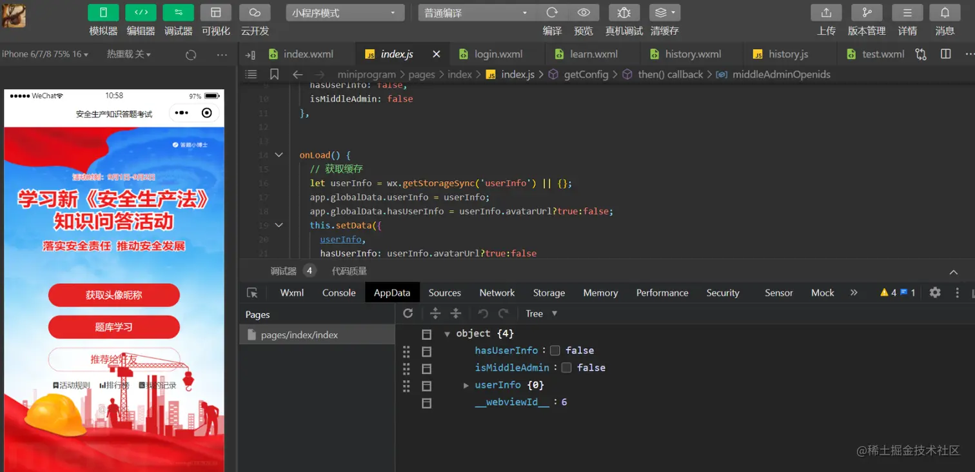
Task: Click the user avatar picture
Action: click(14, 15)
